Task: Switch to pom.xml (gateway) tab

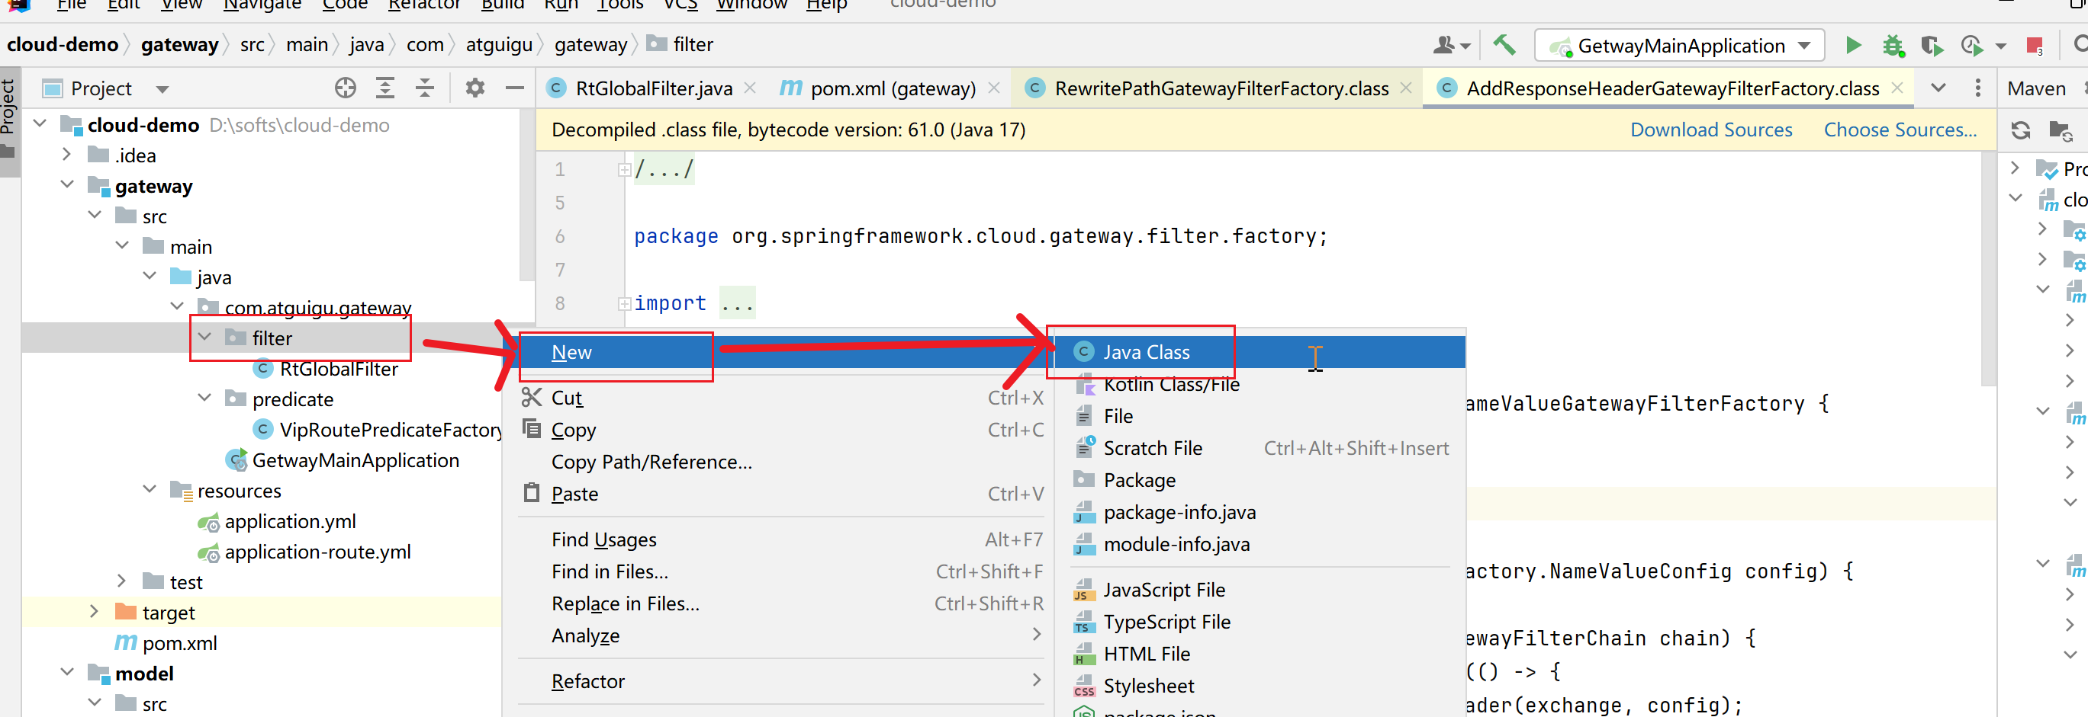Action: click(893, 88)
